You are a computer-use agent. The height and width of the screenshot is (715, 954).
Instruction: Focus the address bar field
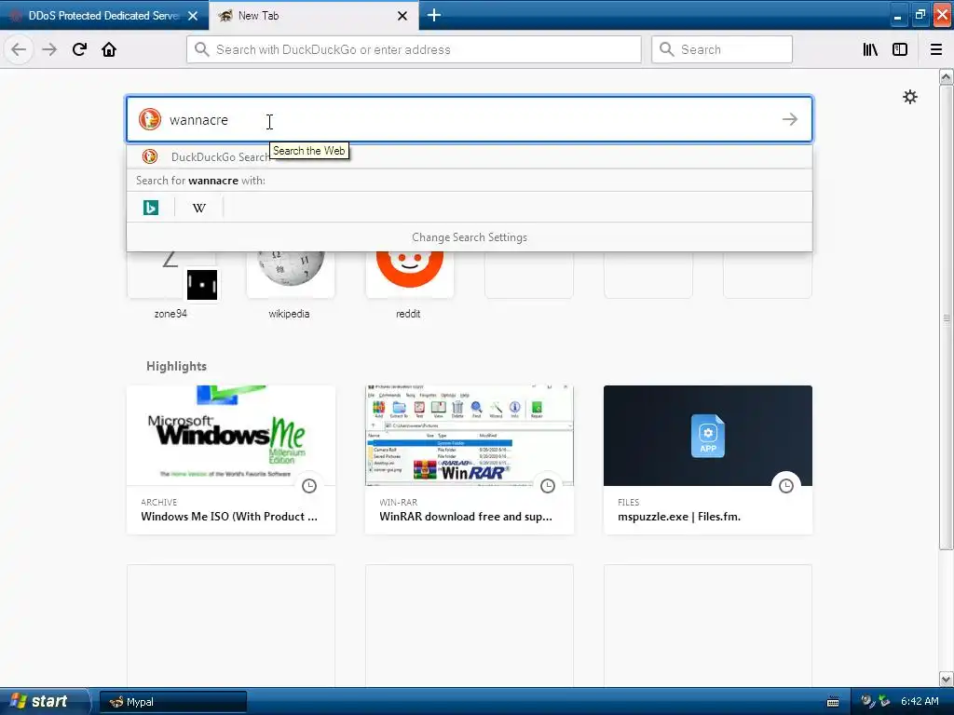coord(414,49)
